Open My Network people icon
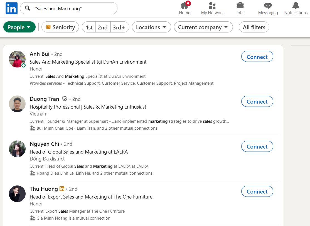 click(x=212, y=6)
